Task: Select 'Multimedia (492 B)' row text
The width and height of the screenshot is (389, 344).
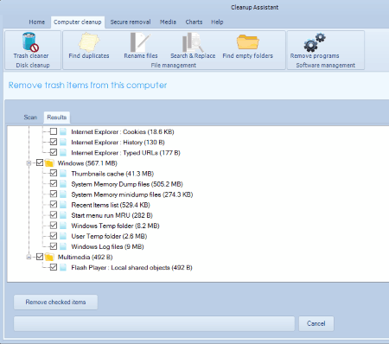Action: (85, 257)
